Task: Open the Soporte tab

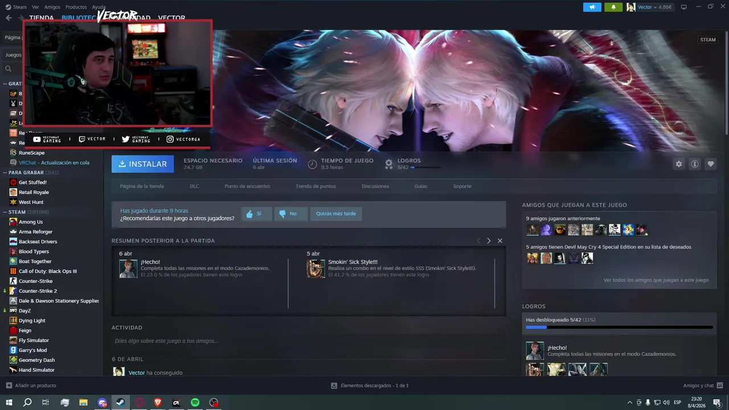Action: (462, 186)
